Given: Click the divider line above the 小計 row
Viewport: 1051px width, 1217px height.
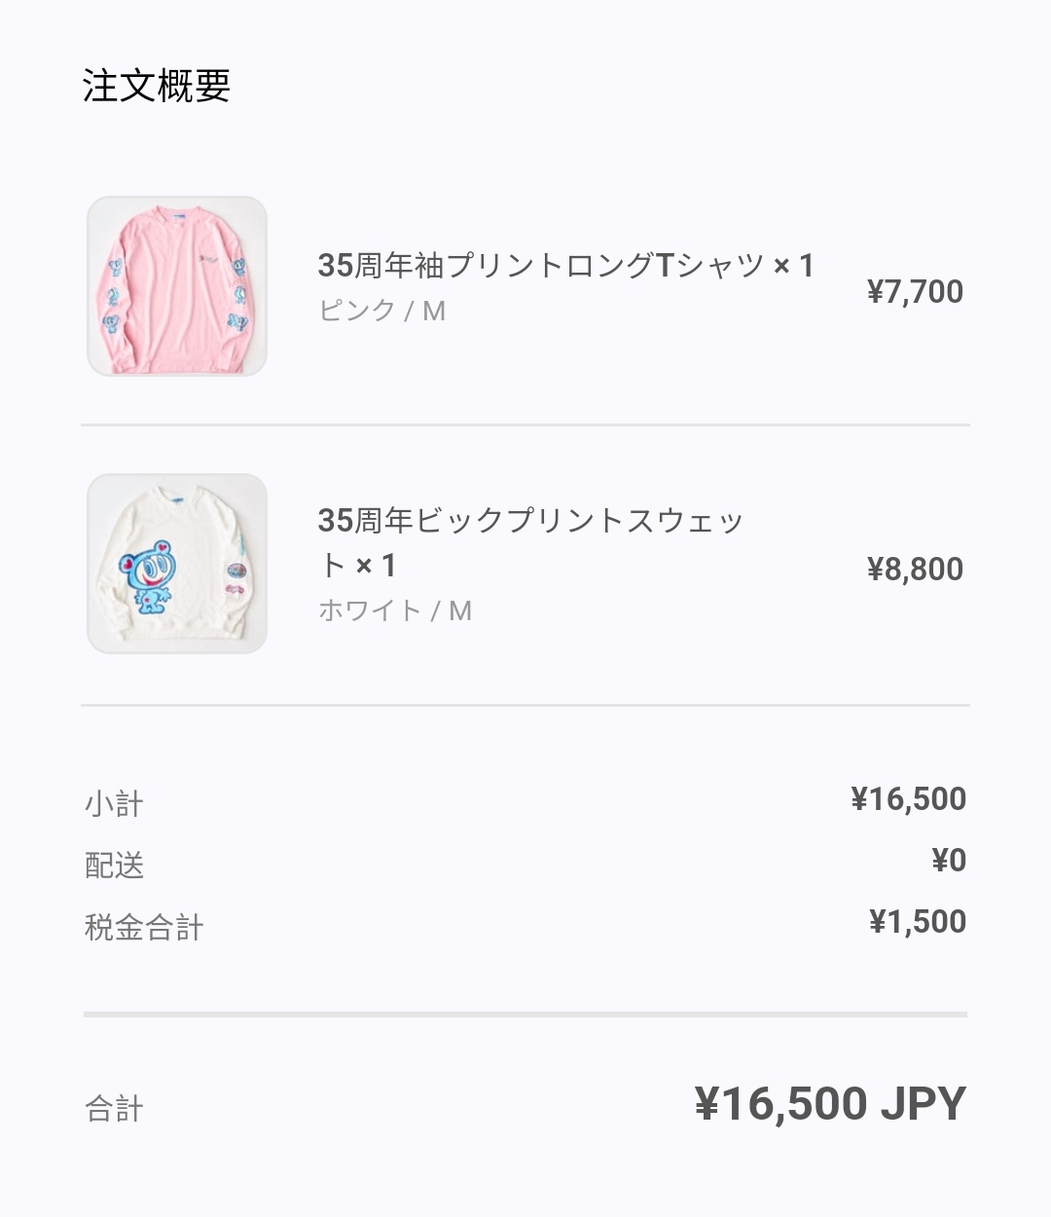Looking at the screenshot, I should 525,705.
